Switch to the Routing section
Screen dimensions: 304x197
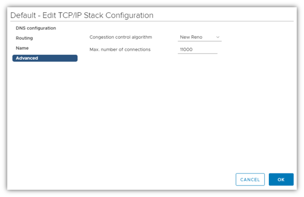(24, 38)
